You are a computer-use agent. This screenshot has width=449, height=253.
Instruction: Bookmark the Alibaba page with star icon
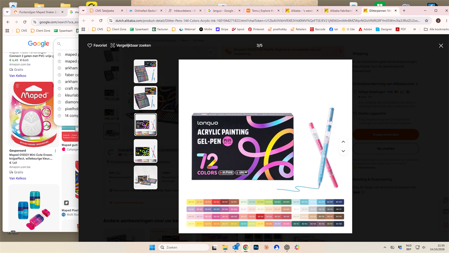tap(427, 21)
